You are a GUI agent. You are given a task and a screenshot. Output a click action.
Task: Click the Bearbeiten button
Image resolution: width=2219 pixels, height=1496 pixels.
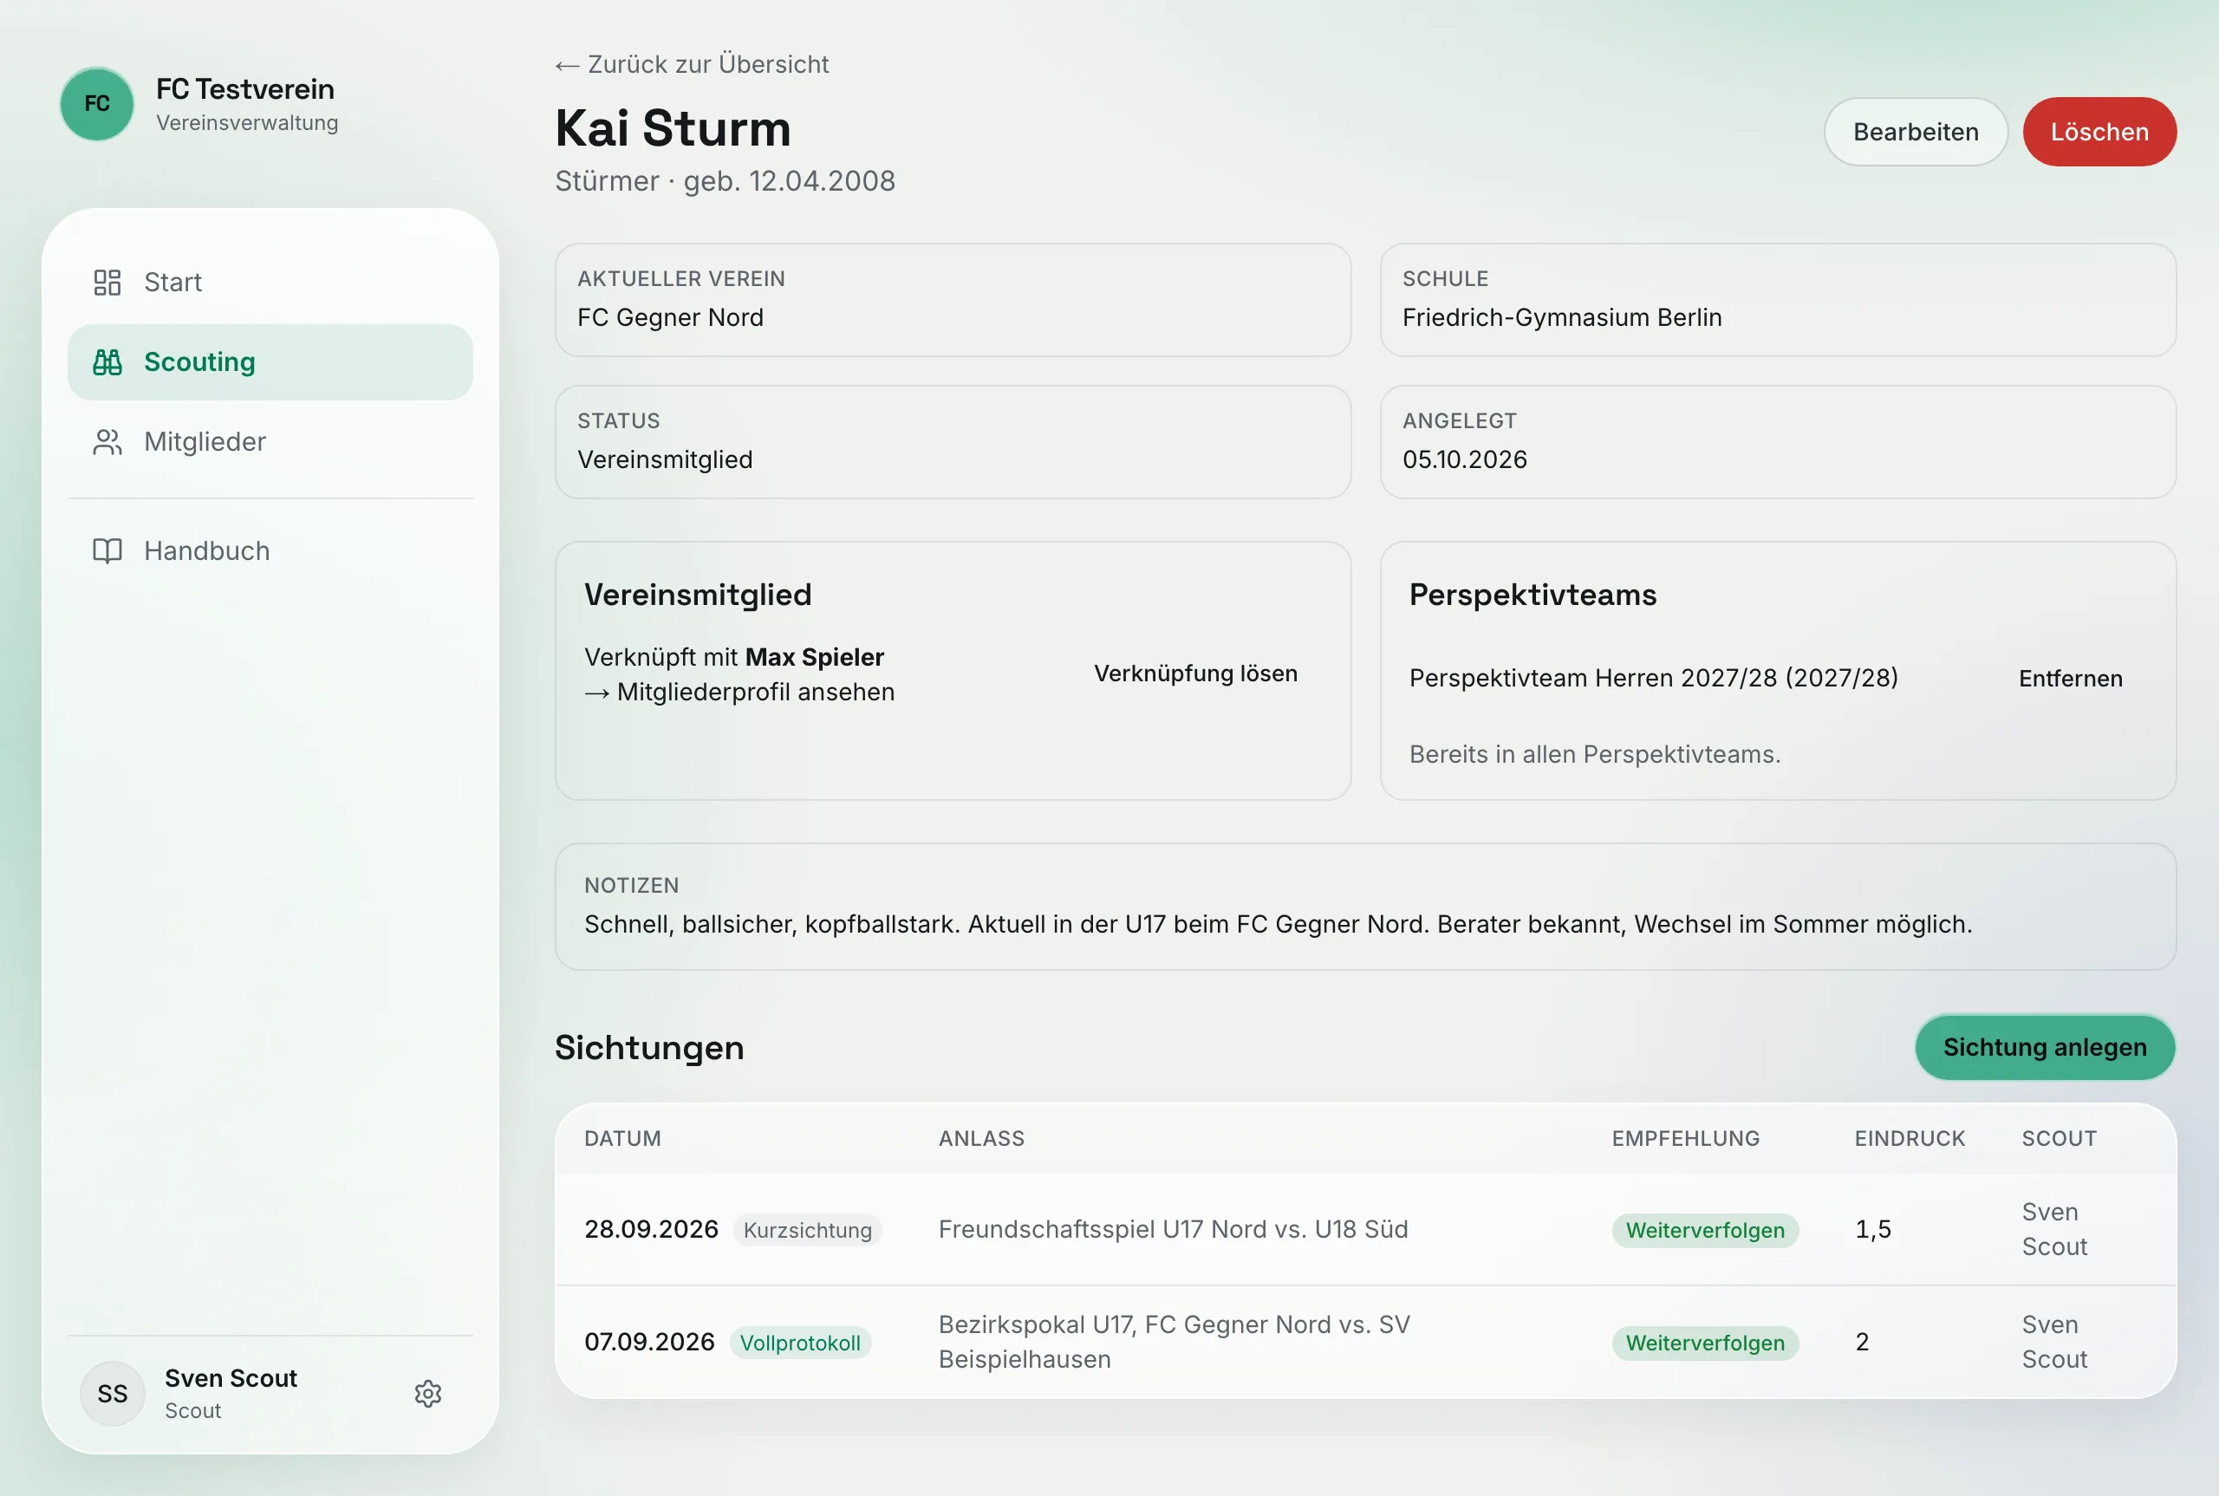pyautogui.click(x=1916, y=132)
